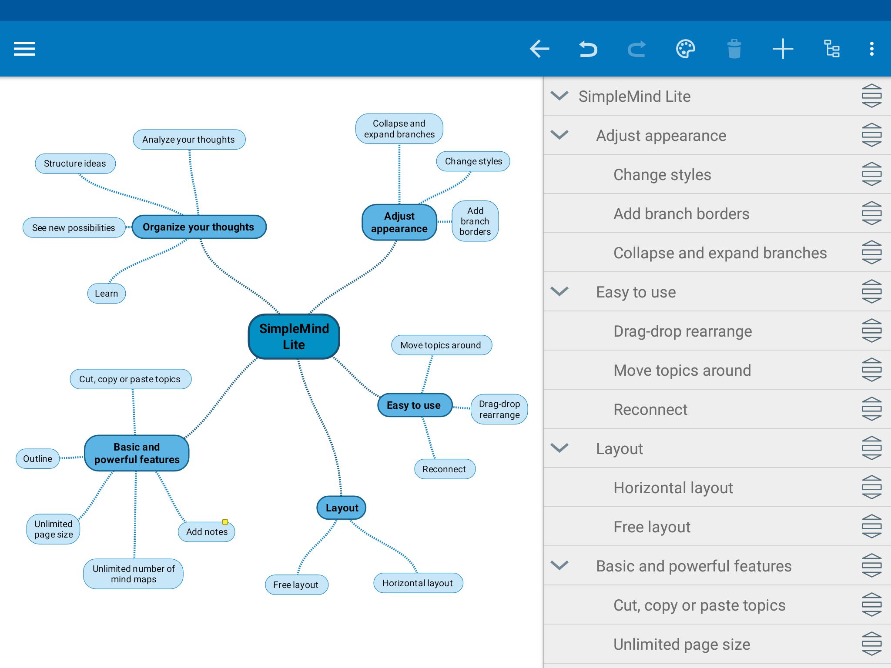Tap reorder handle for Unlimited page size row
The width and height of the screenshot is (891, 668).
coord(871,644)
